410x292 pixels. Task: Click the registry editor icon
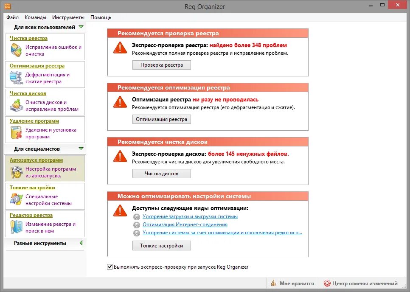[x=16, y=227]
